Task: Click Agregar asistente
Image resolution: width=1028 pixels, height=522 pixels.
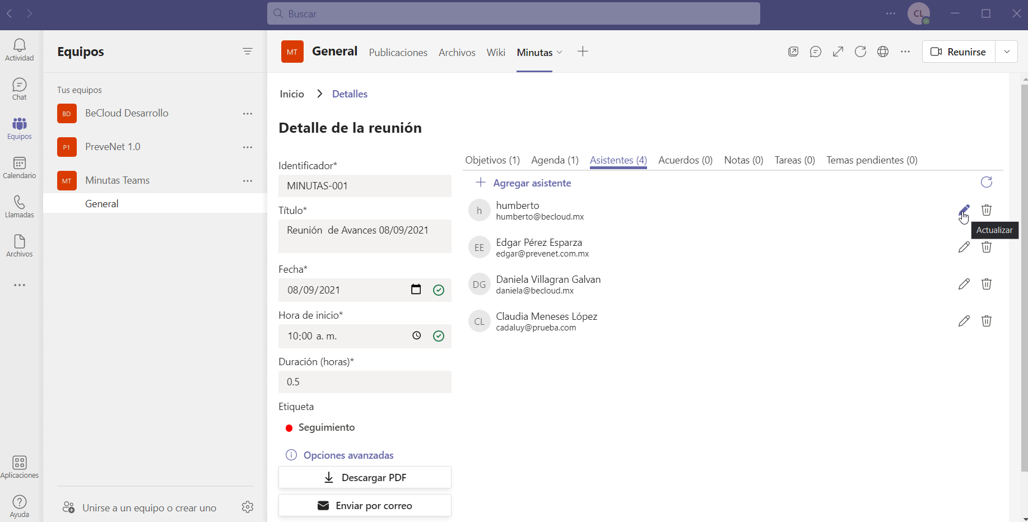Action: [x=523, y=183]
